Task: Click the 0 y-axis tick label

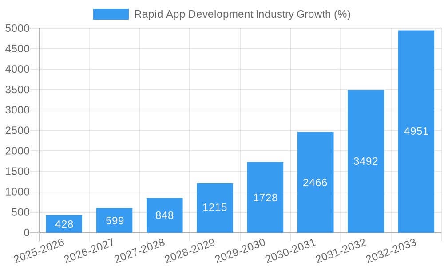Action: pyautogui.click(x=27, y=233)
